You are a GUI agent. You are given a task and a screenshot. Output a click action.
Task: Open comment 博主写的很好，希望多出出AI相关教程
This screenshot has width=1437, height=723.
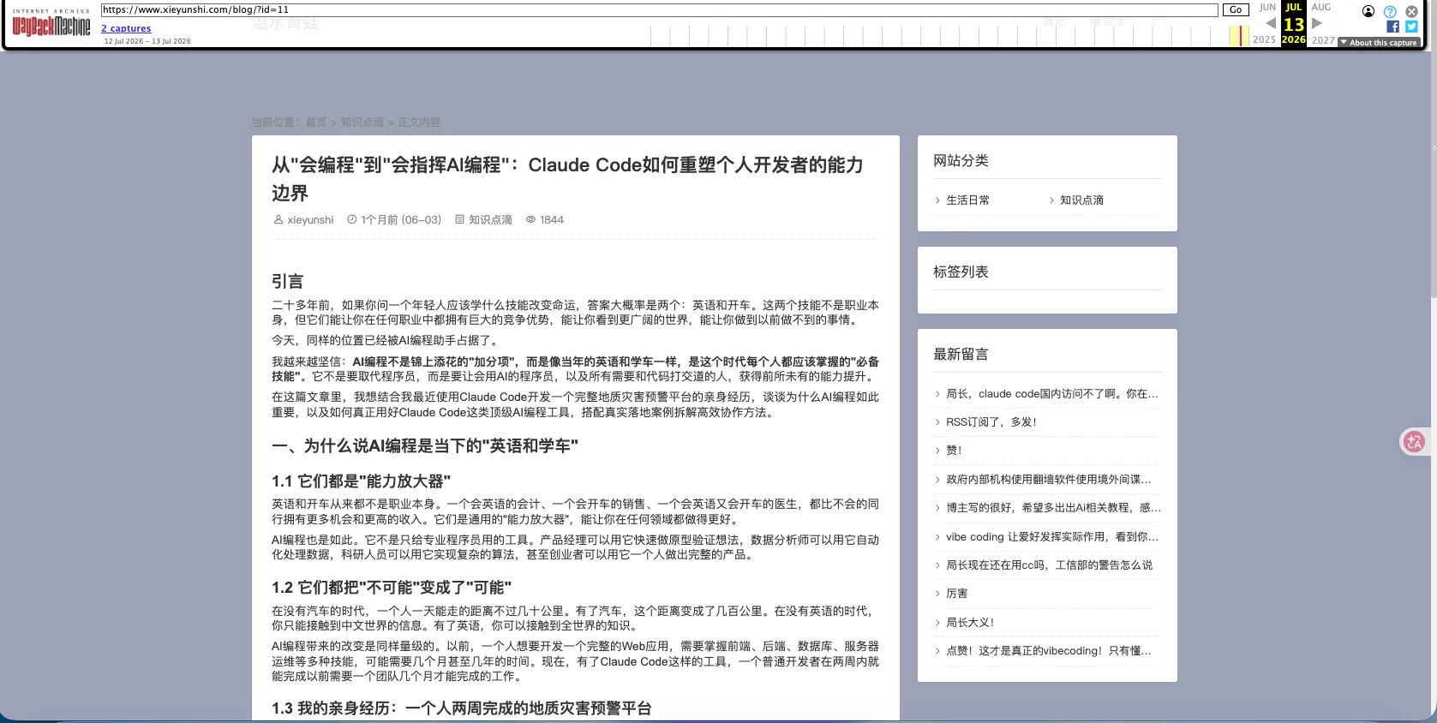[1053, 508]
